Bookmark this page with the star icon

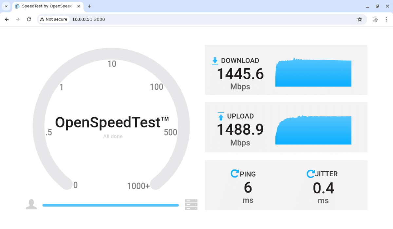coord(360,19)
